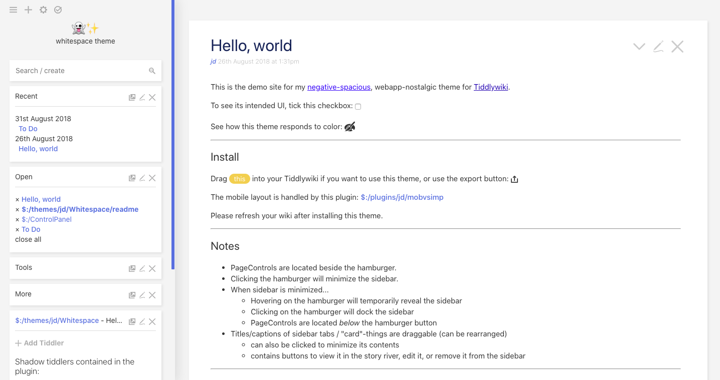Edit the Whitespace plugin card
This screenshot has width=720, height=380.
pos(142,322)
